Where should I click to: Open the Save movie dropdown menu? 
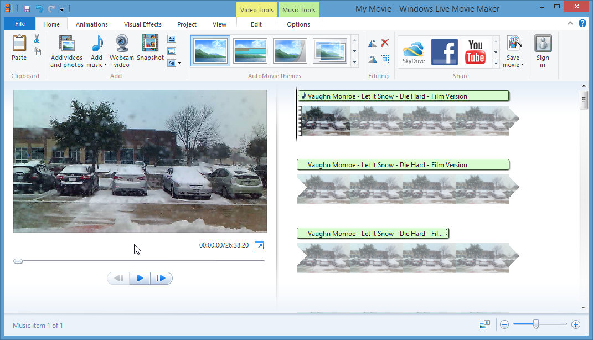(513, 65)
